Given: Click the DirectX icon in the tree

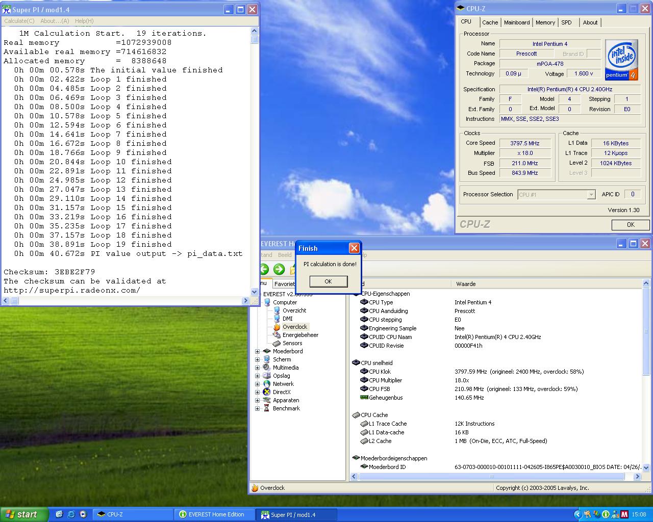Looking at the screenshot, I should (267, 392).
